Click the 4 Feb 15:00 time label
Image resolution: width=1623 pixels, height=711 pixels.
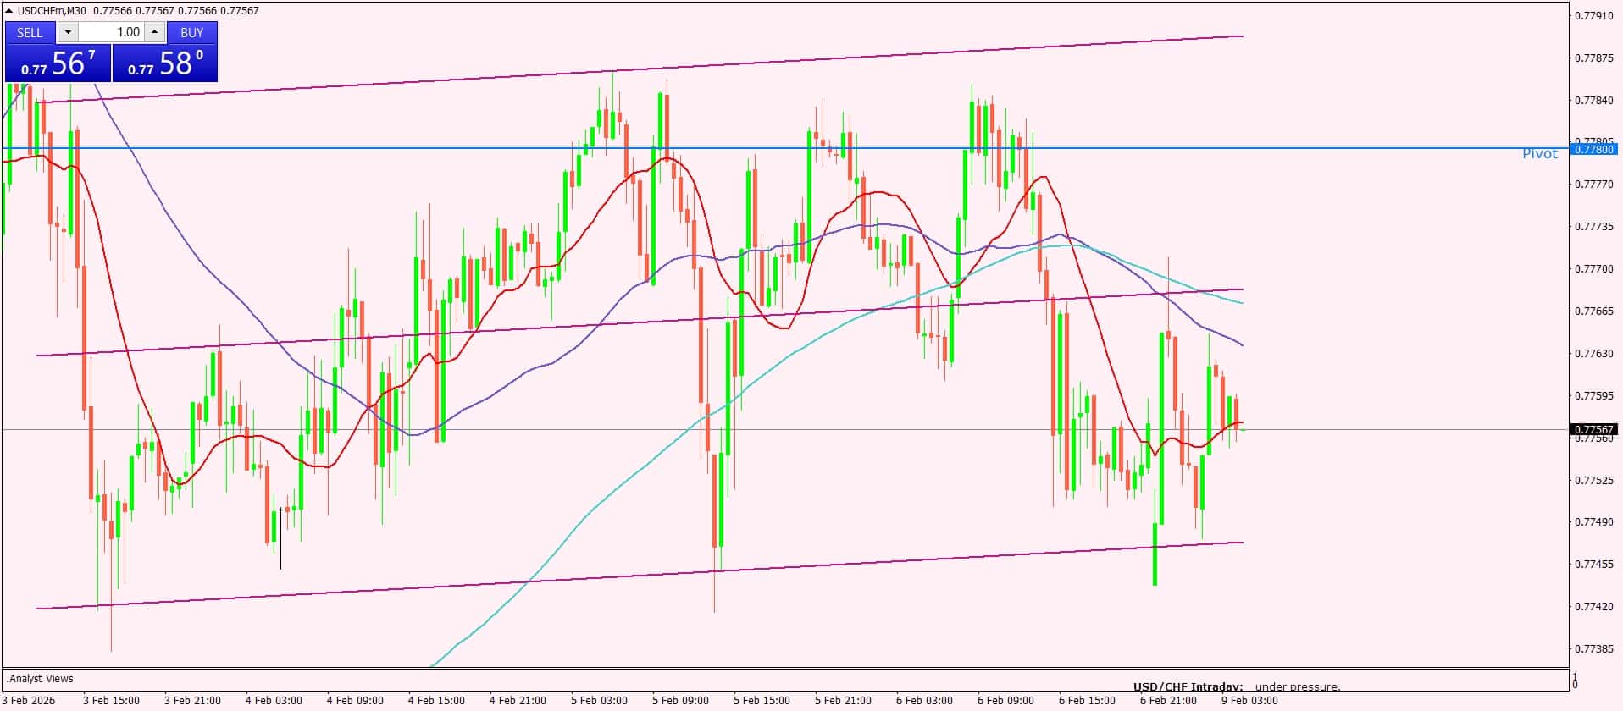pos(436,700)
